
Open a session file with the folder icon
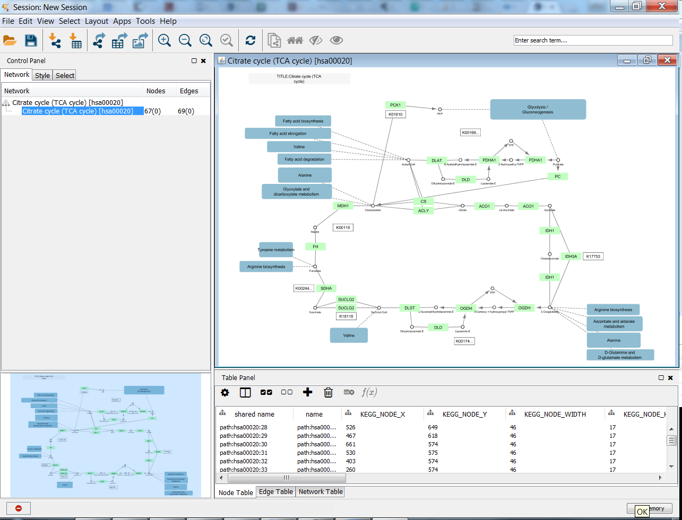[10, 40]
